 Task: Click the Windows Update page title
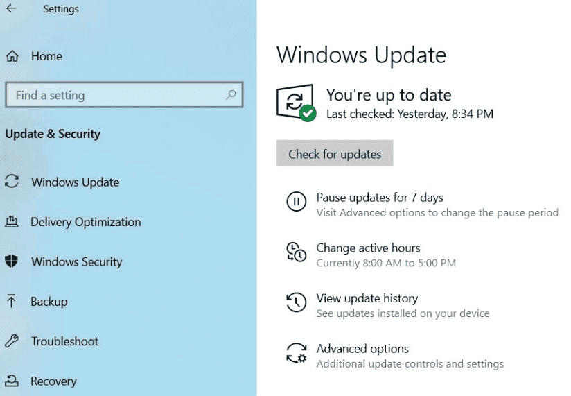click(x=361, y=55)
